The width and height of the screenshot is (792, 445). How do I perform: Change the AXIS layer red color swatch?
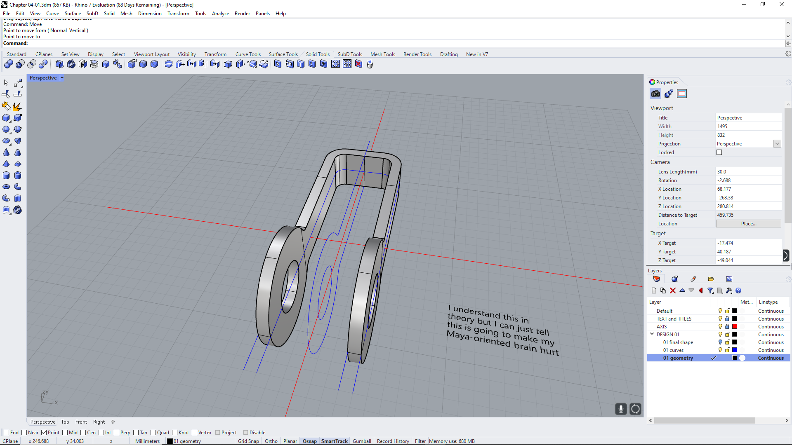click(735, 327)
